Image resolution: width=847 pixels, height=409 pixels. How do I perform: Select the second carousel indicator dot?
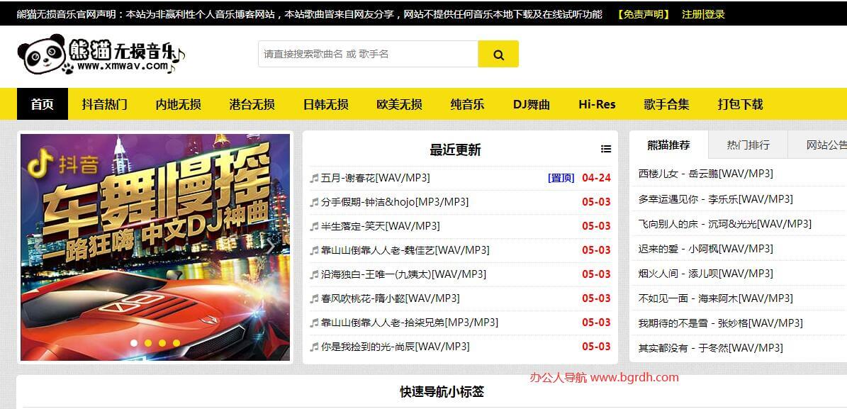point(147,343)
